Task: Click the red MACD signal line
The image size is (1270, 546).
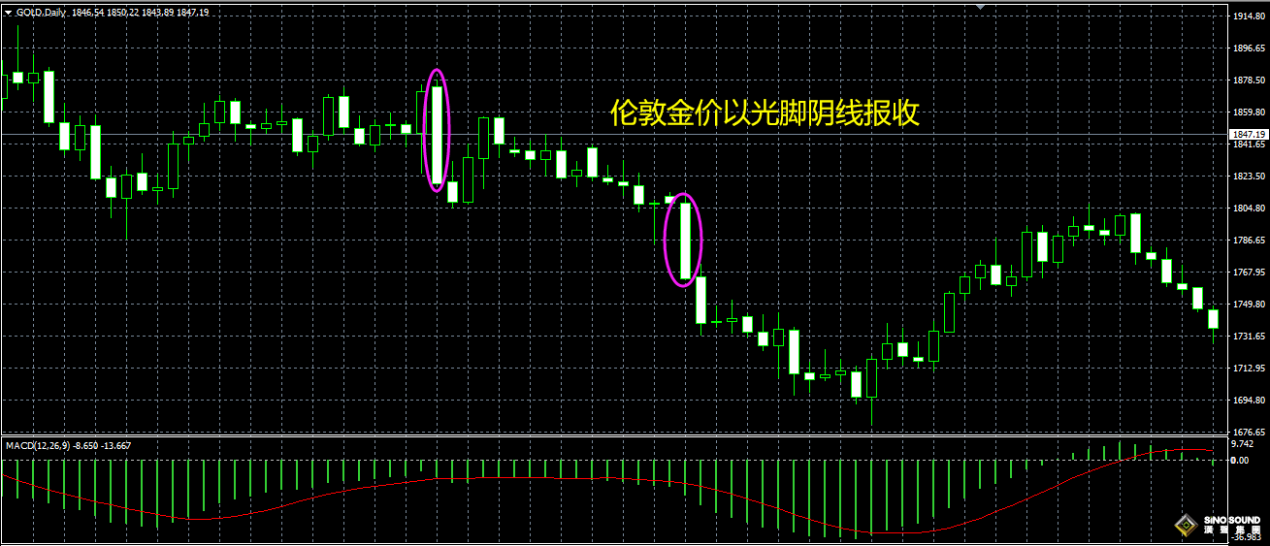Action: (x=485, y=478)
